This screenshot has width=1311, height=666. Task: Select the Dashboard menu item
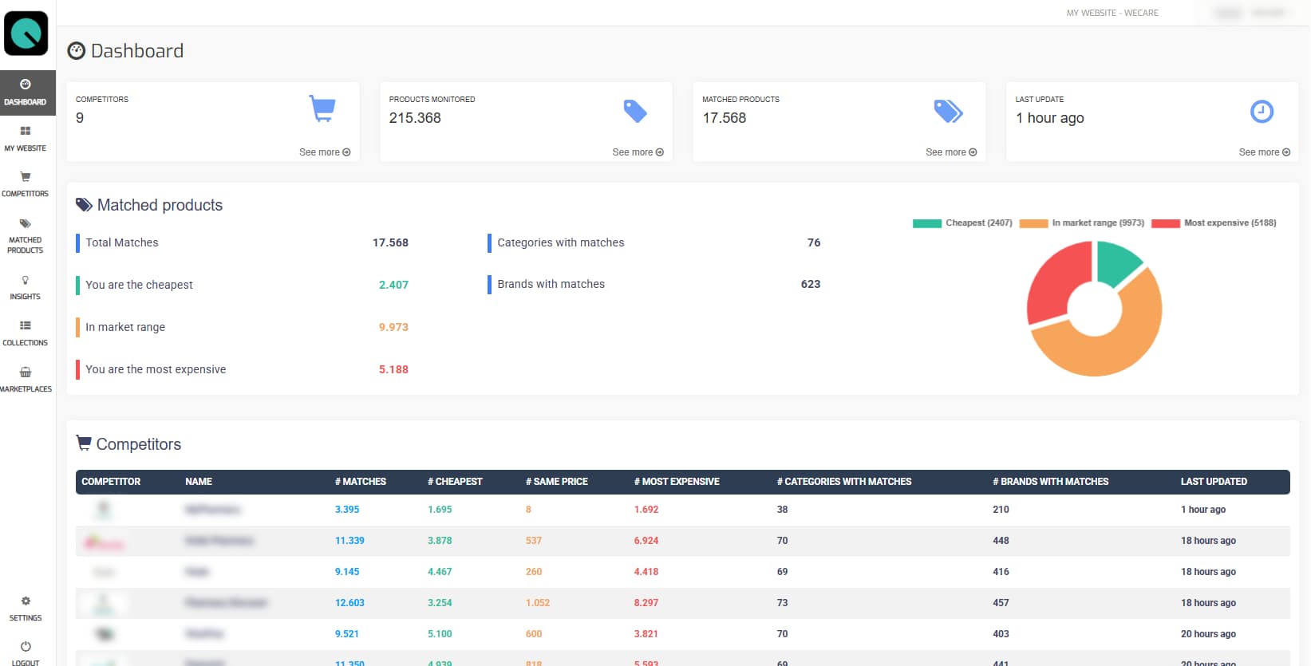26,93
